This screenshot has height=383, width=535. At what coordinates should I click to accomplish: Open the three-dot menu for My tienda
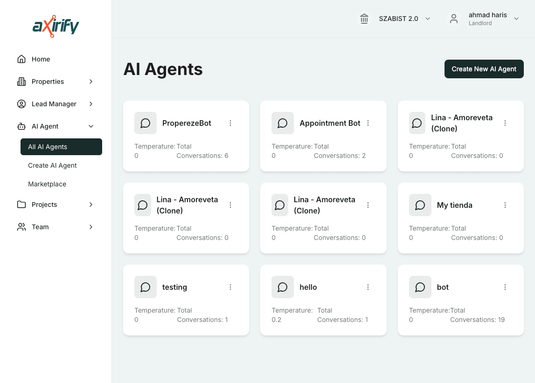[x=505, y=205]
